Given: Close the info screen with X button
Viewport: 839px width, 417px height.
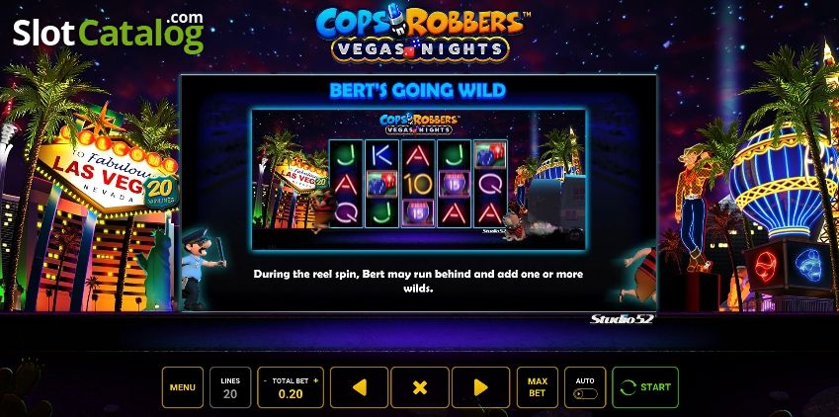Looking at the screenshot, I should tap(420, 387).
